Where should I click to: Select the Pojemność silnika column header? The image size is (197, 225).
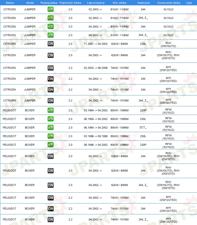coord(70,3)
